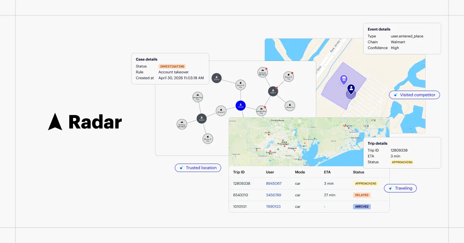The image size is (464, 243).
Task: Select the Trusted location pill
Action: pos(198,168)
